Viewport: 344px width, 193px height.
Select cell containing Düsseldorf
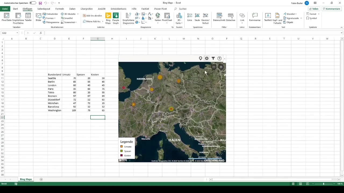pos(55,99)
